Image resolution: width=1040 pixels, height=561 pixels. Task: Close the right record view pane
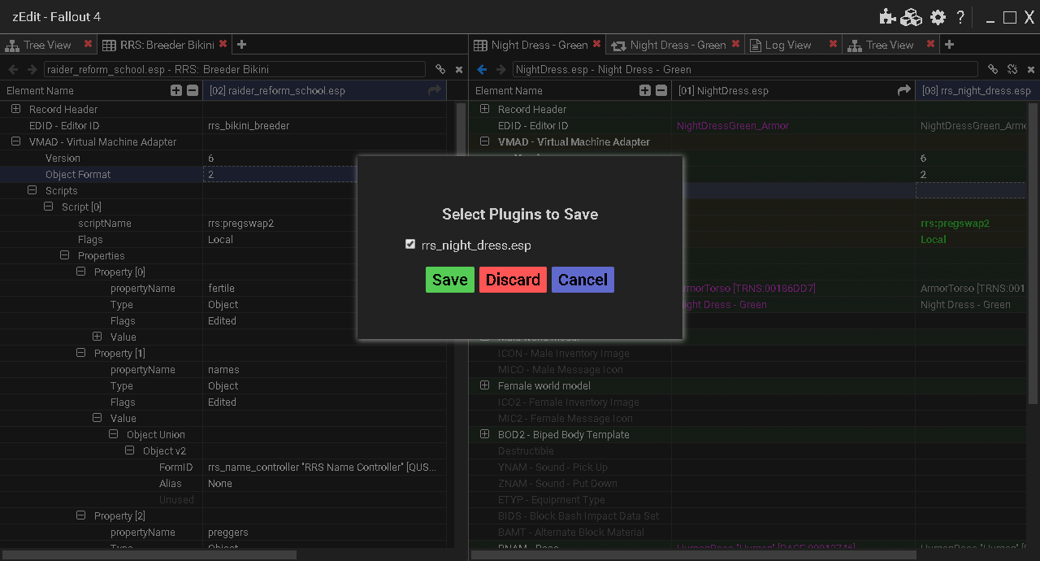pyautogui.click(x=1030, y=70)
